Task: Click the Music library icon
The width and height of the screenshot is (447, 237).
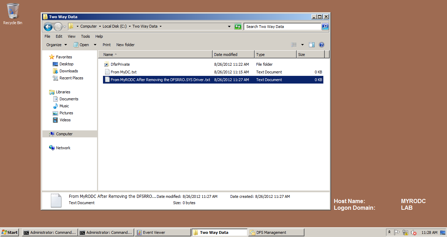Action: pyautogui.click(x=55, y=106)
